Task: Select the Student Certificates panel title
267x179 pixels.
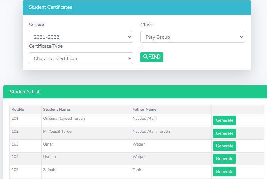Action: [x=50, y=7]
